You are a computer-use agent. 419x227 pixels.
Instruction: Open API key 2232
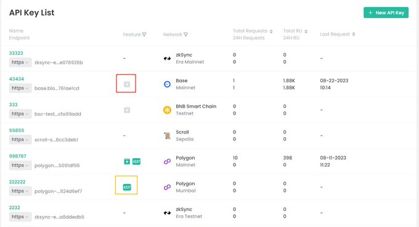14,207
